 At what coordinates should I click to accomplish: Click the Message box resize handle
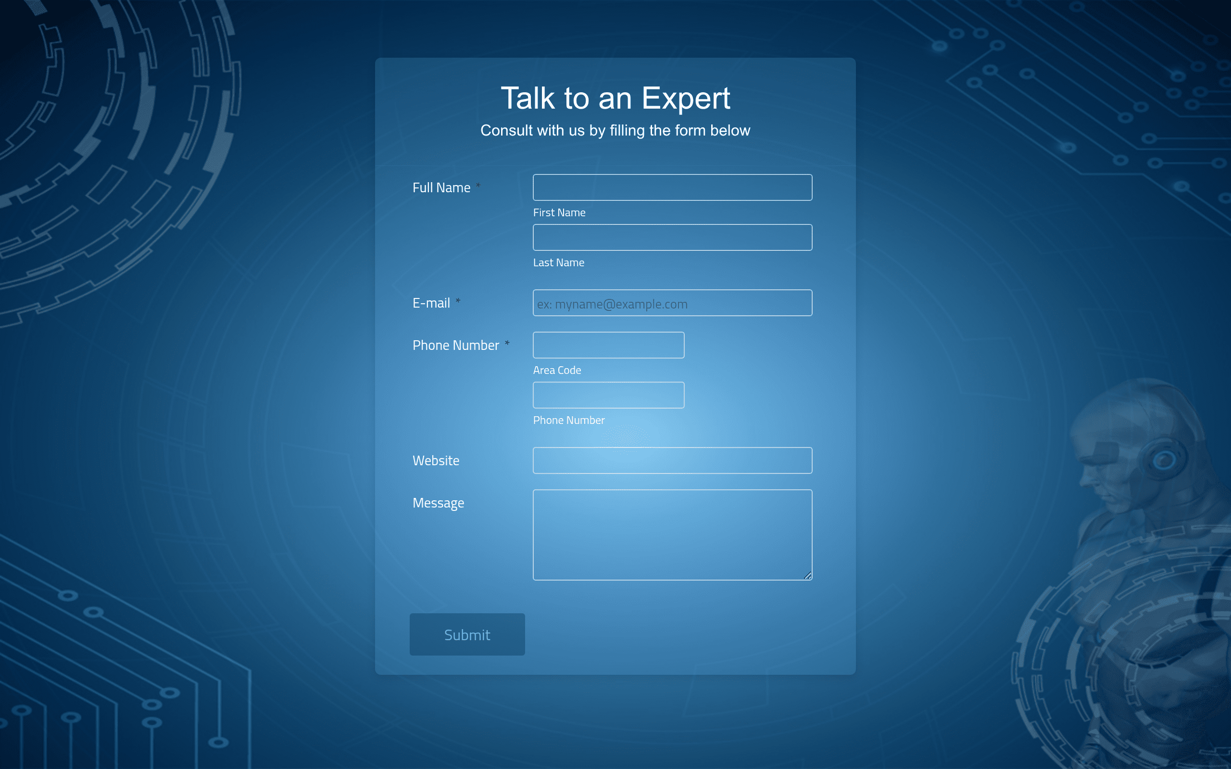click(807, 575)
